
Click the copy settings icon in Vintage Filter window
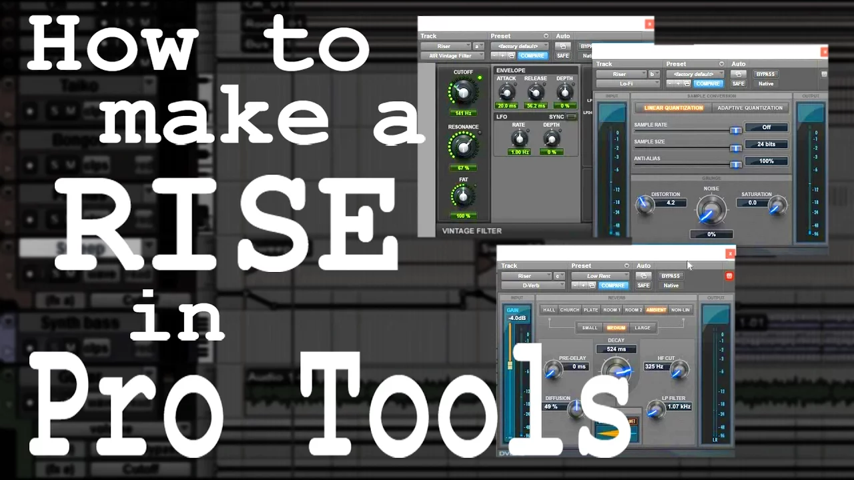511,56
